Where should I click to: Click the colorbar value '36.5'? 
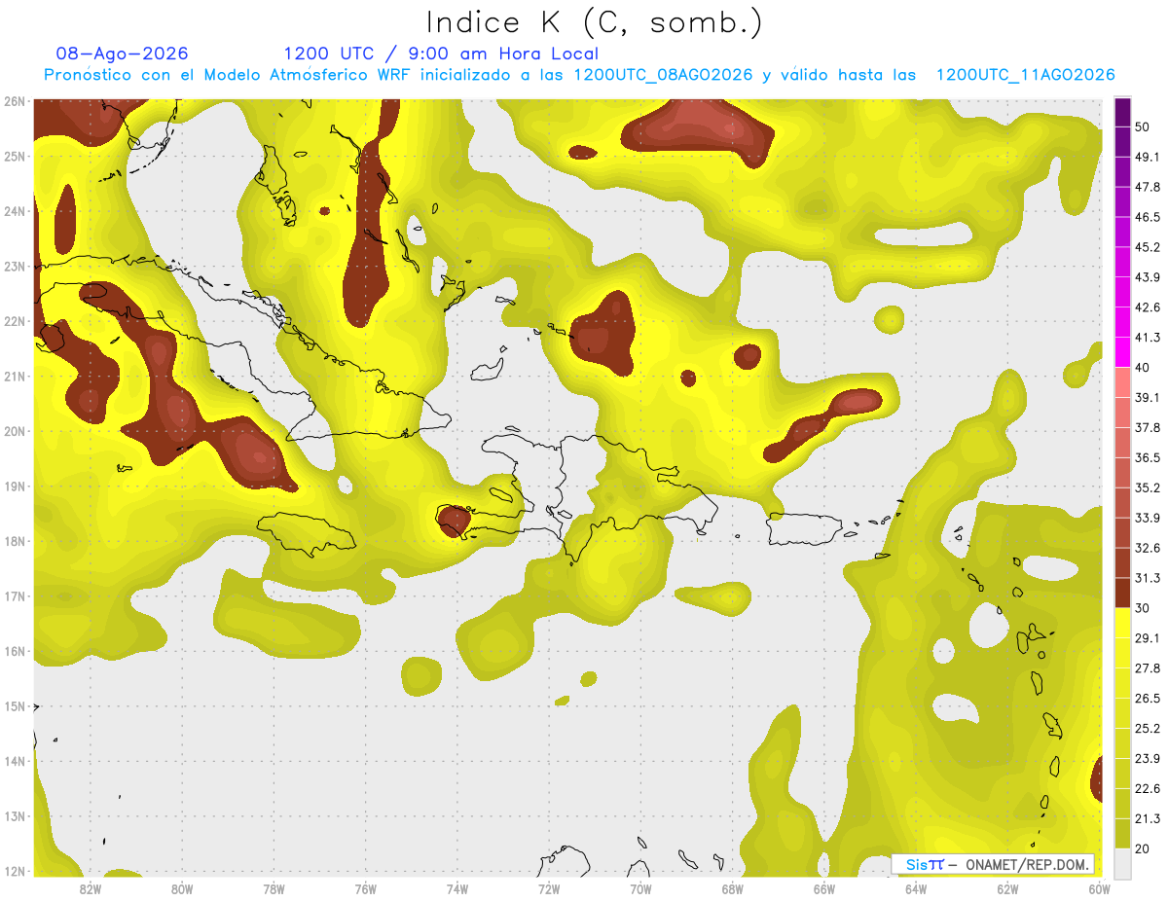pos(1149,457)
